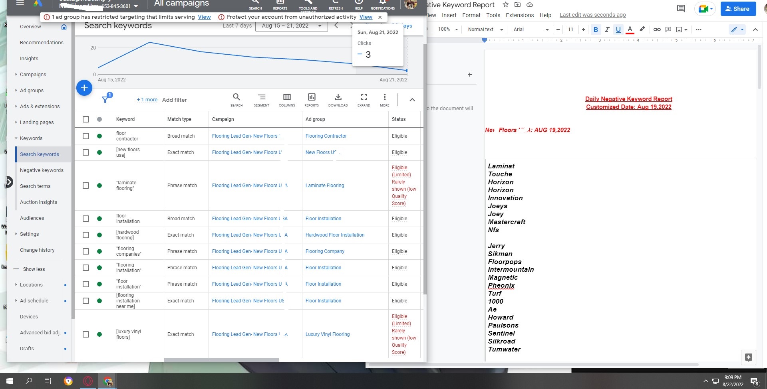Collapse the Keywords section in left navigation
This screenshot has width=767, height=389.
[x=16, y=138]
